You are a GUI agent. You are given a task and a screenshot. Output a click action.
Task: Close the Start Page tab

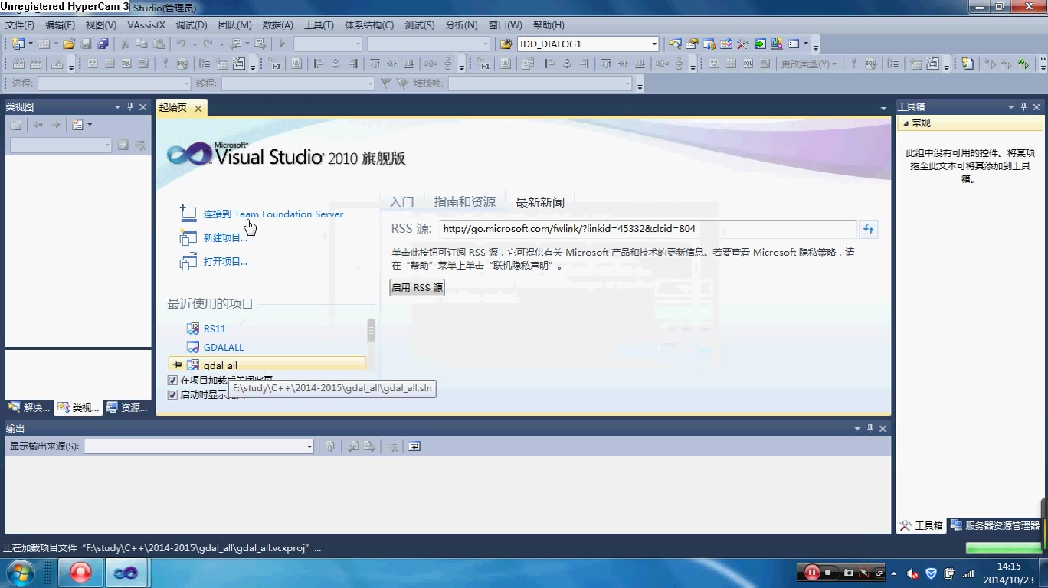click(198, 109)
